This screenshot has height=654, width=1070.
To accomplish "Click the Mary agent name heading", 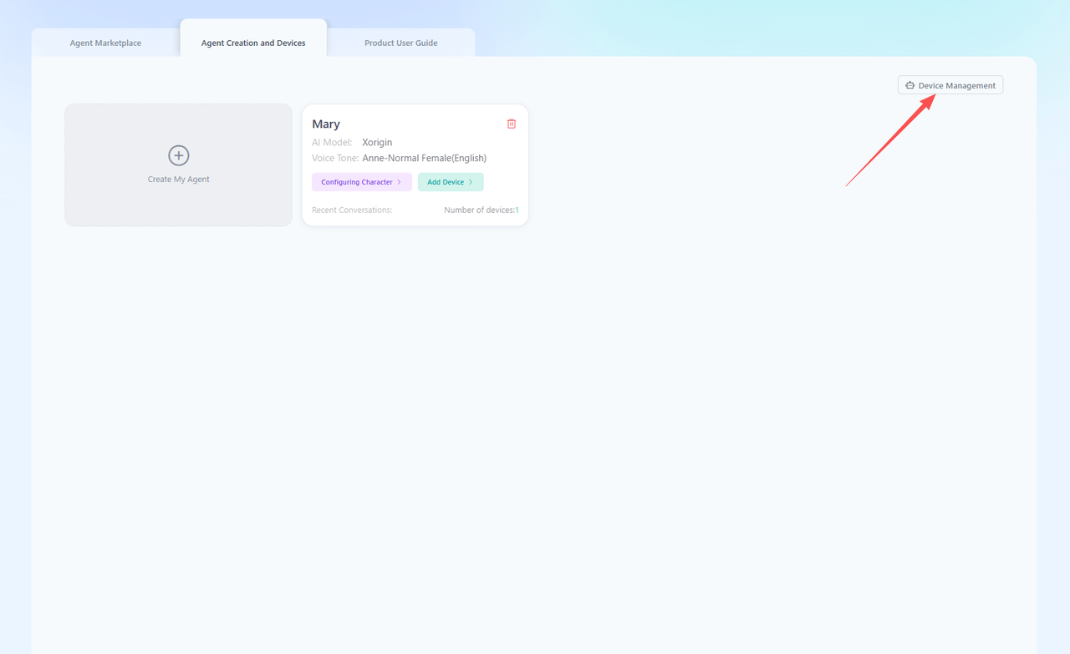I will coord(326,124).
